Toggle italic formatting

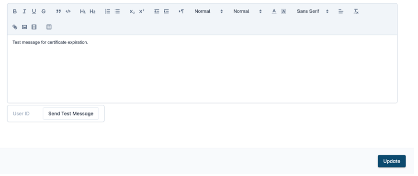24,11
